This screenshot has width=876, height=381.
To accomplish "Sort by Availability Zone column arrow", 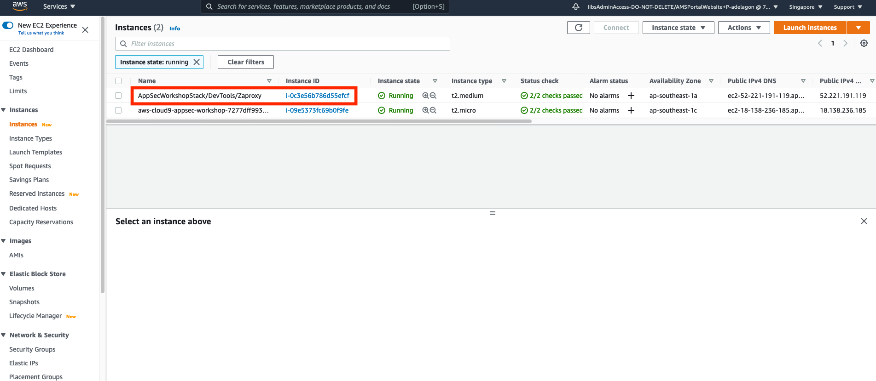I will 711,81.
